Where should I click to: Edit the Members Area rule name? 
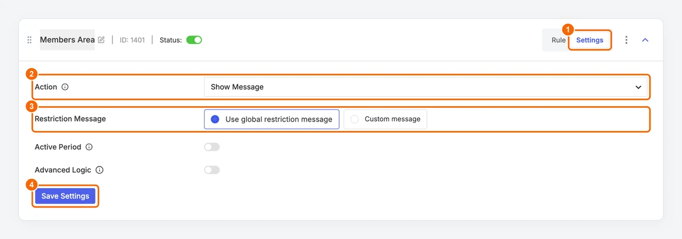click(101, 40)
